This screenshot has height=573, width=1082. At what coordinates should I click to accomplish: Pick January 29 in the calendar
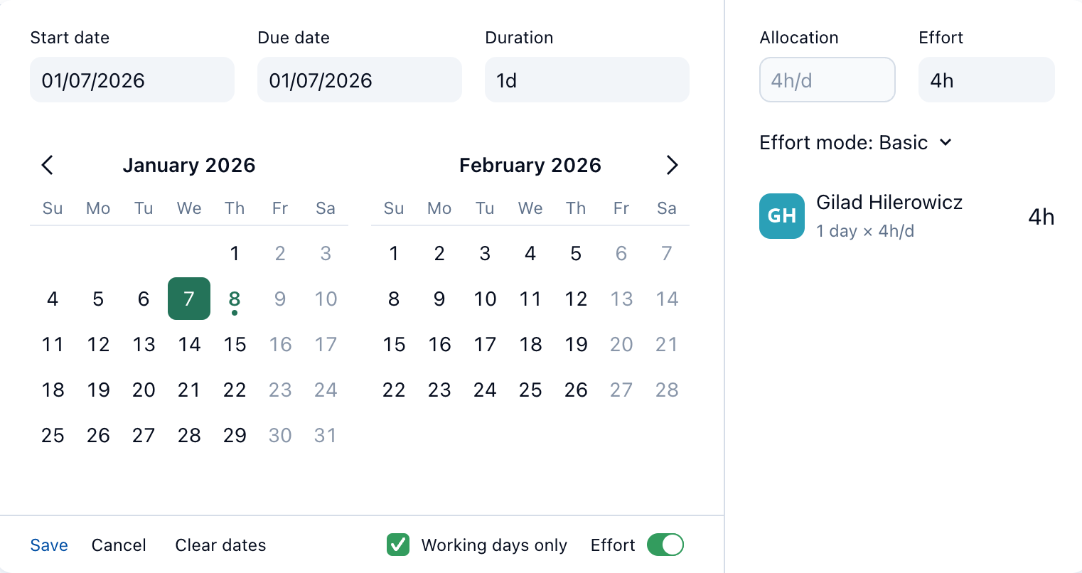pyautogui.click(x=235, y=435)
